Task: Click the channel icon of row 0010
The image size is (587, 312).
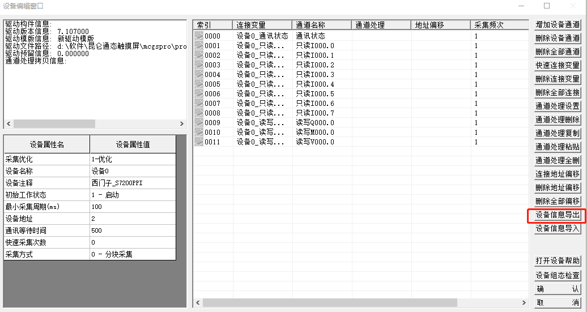Action: [199, 133]
